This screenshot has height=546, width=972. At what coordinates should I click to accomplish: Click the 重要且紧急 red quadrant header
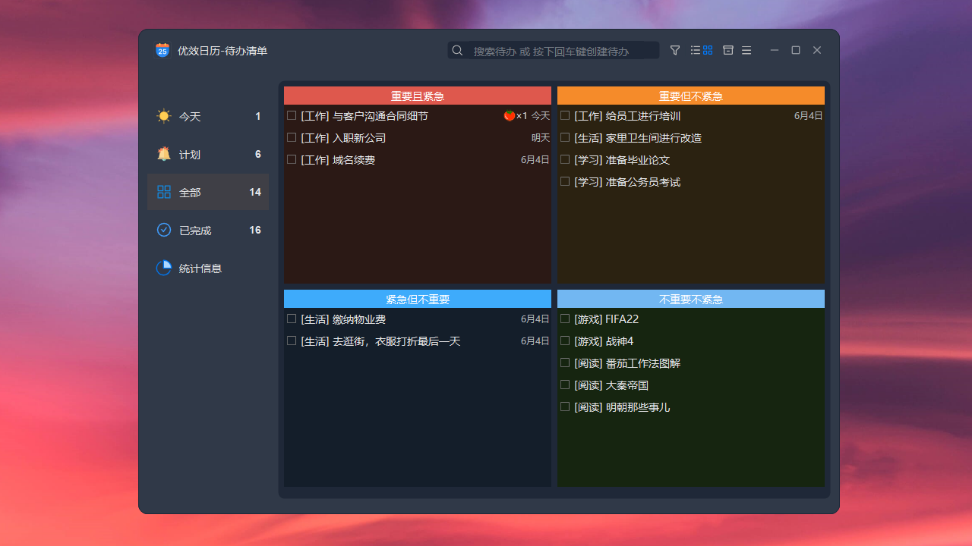[x=417, y=96]
